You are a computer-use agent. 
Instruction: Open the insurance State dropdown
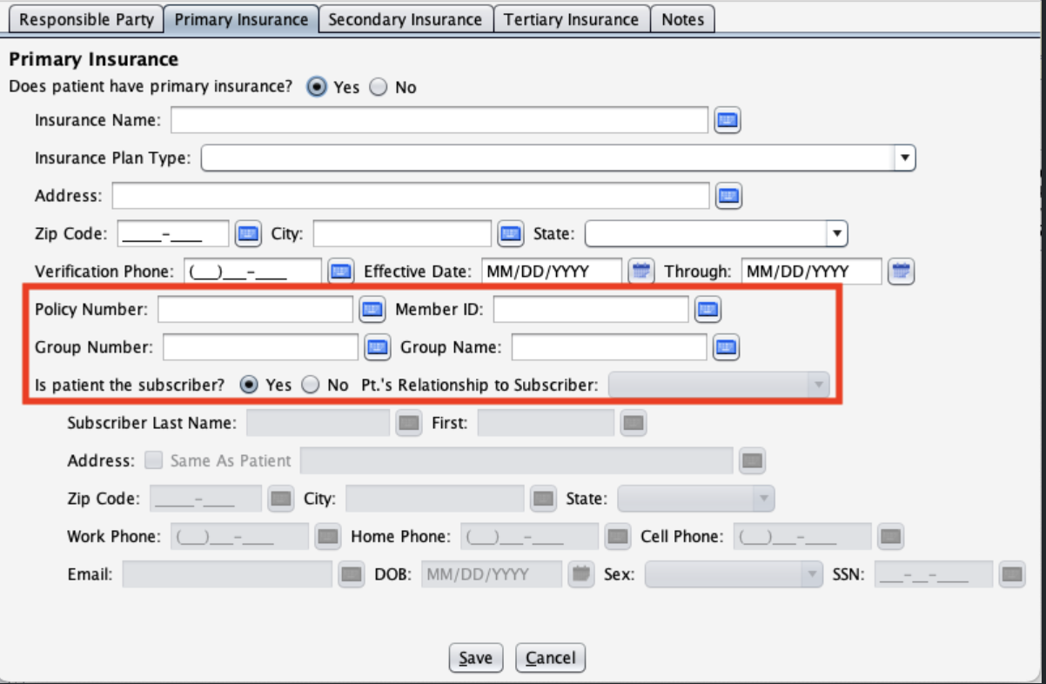836,233
